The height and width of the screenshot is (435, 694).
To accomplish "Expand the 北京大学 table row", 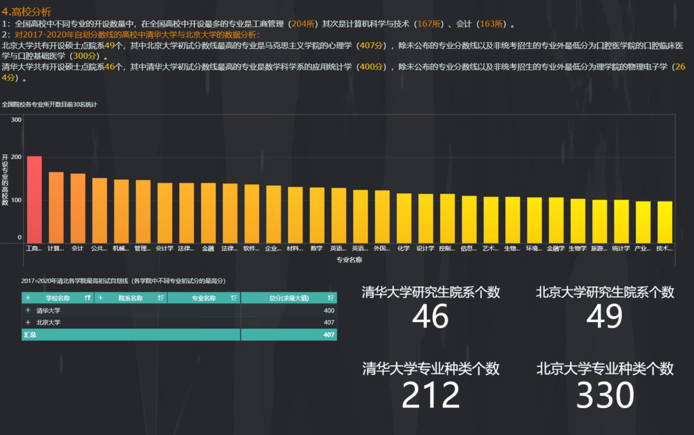I will click(x=28, y=322).
